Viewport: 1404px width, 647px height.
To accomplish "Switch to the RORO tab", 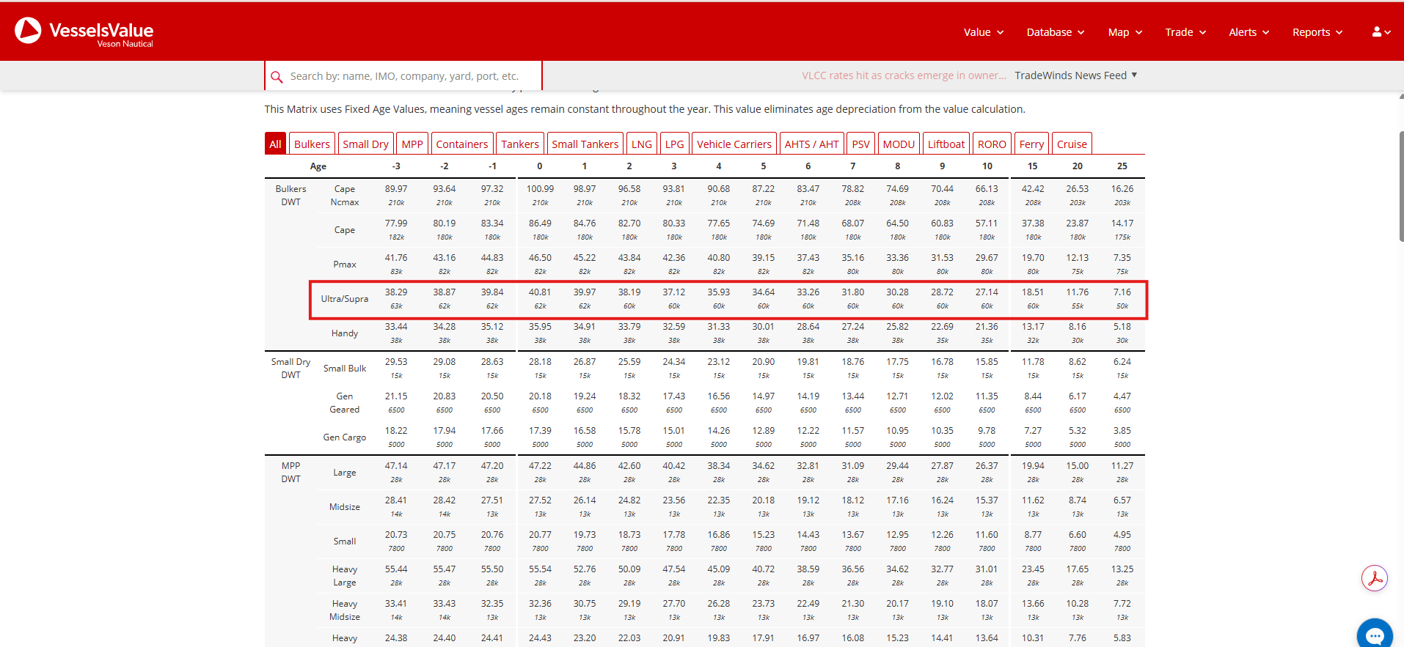I will pos(992,144).
